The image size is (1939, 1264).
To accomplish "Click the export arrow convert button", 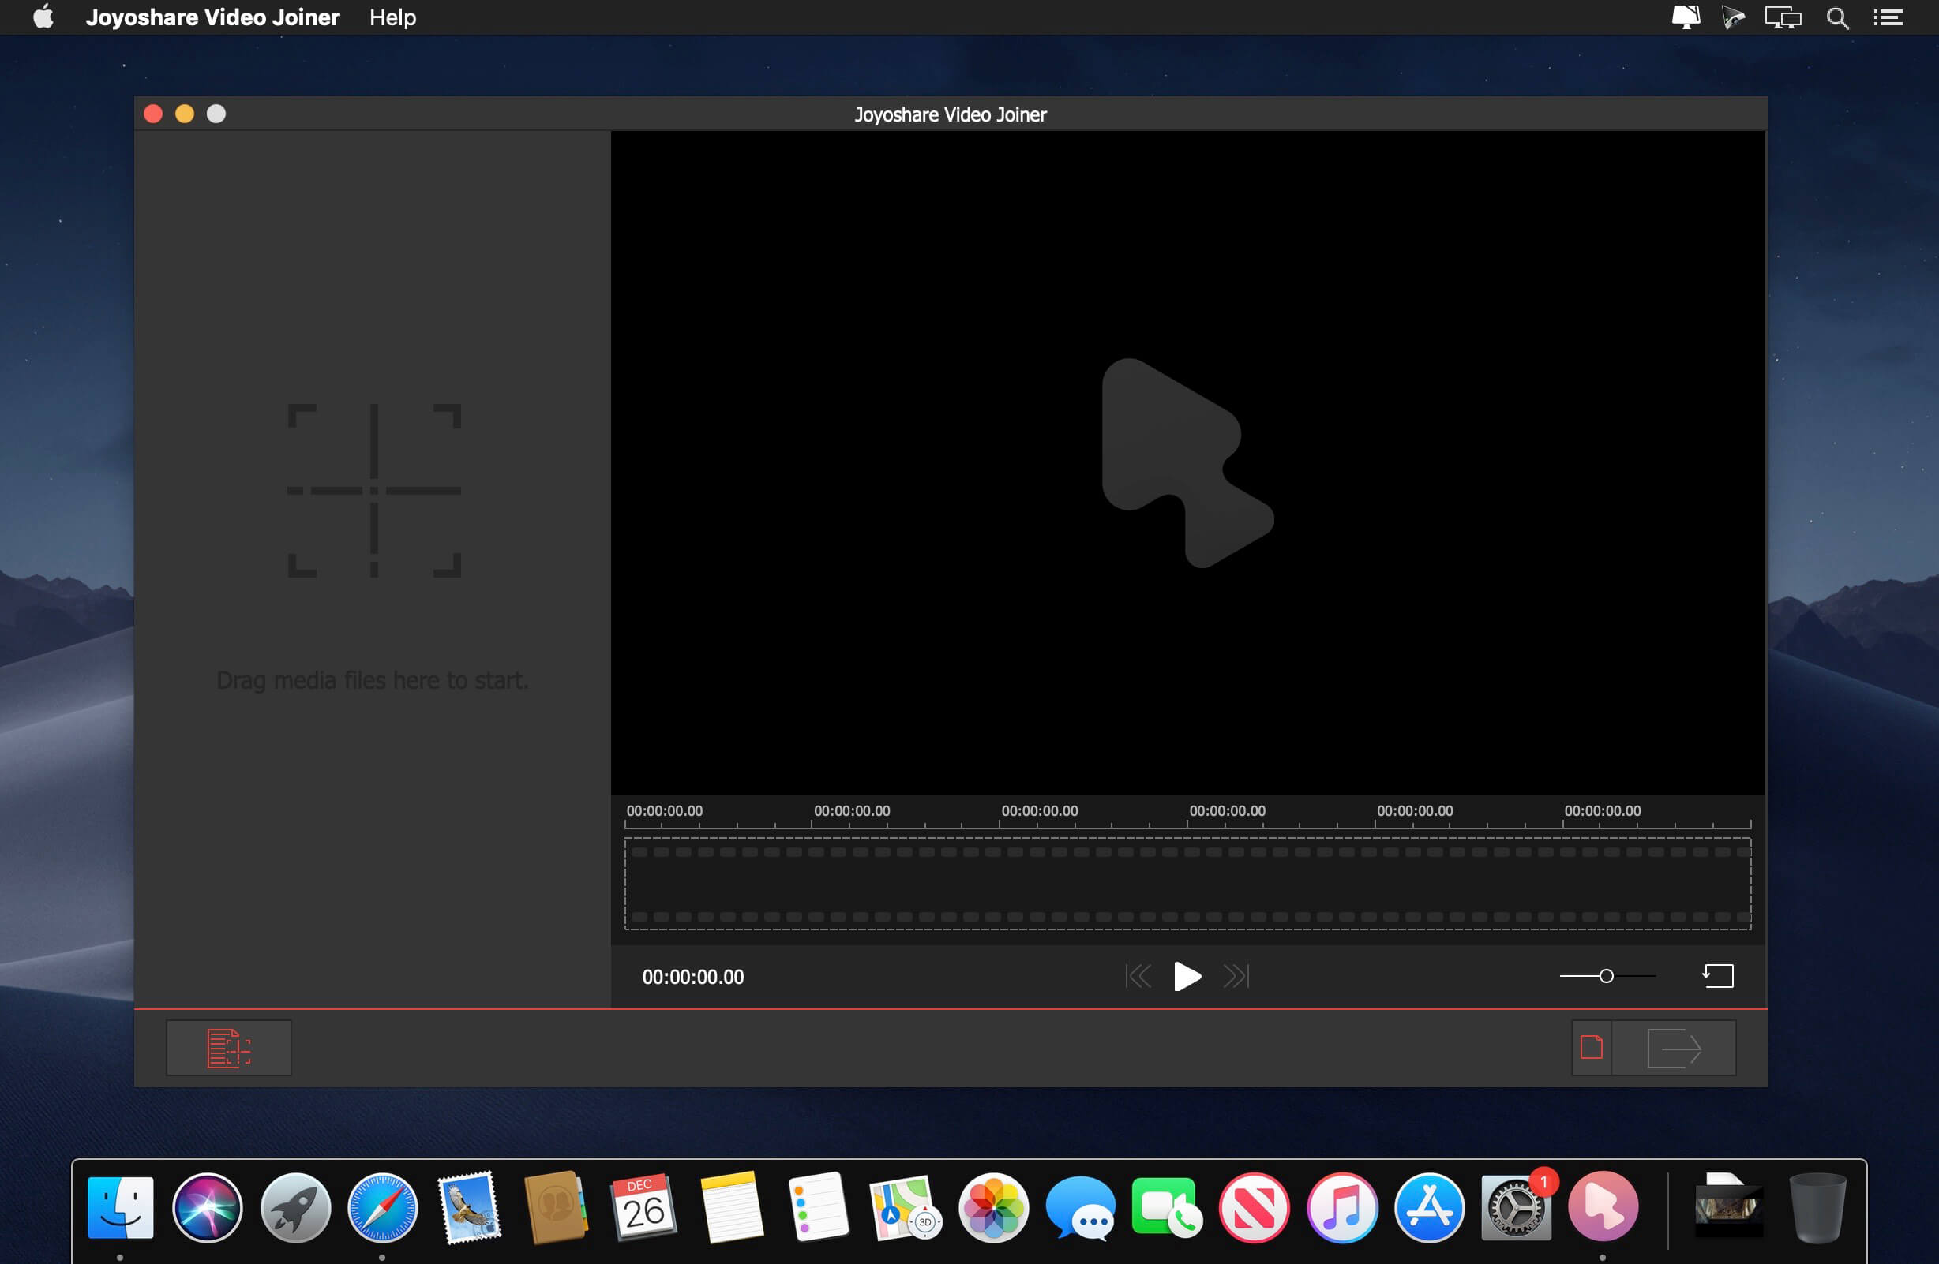I will (x=1674, y=1047).
